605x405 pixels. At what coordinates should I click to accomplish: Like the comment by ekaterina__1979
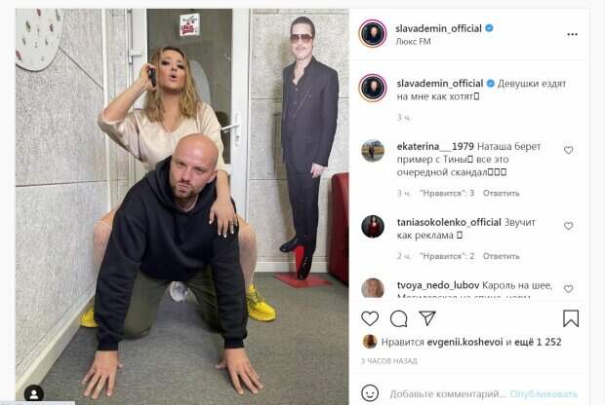(x=568, y=150)
